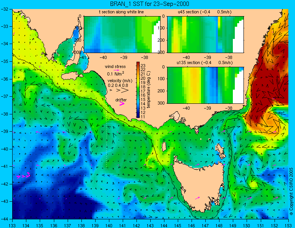Click longitude tick label "140"
This screenshot has height=228, width=295.
coord(109,225)
